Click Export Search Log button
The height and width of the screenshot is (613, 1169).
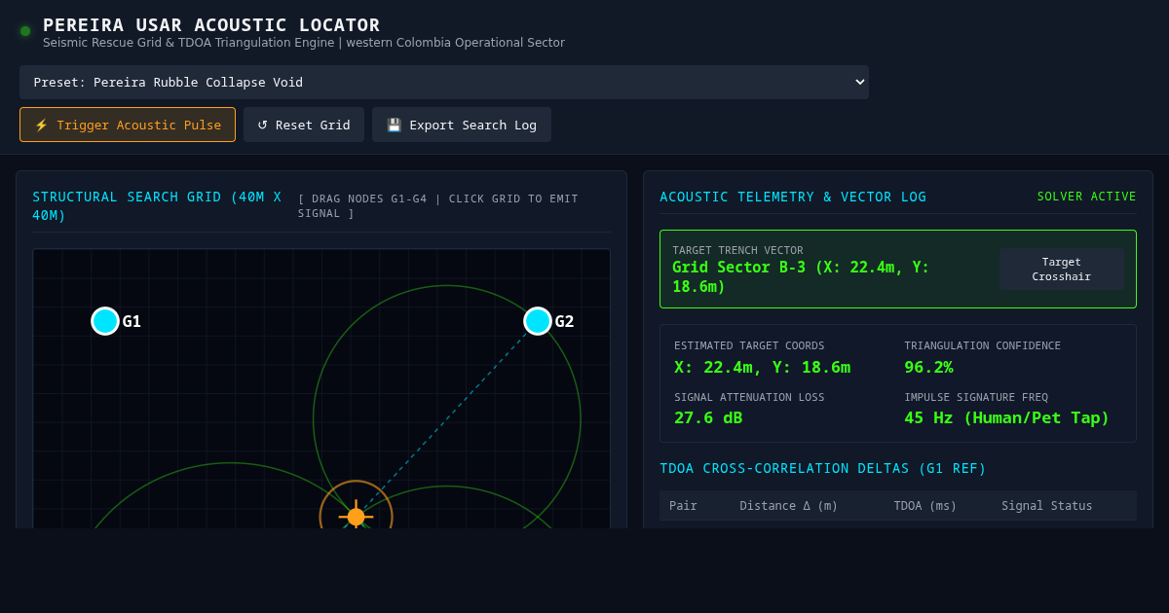point(462,125)
